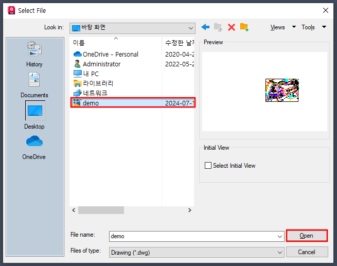Open the Tools dropdown arrow
The height and width of the screenshot is (266, 337).
(324, 27)
